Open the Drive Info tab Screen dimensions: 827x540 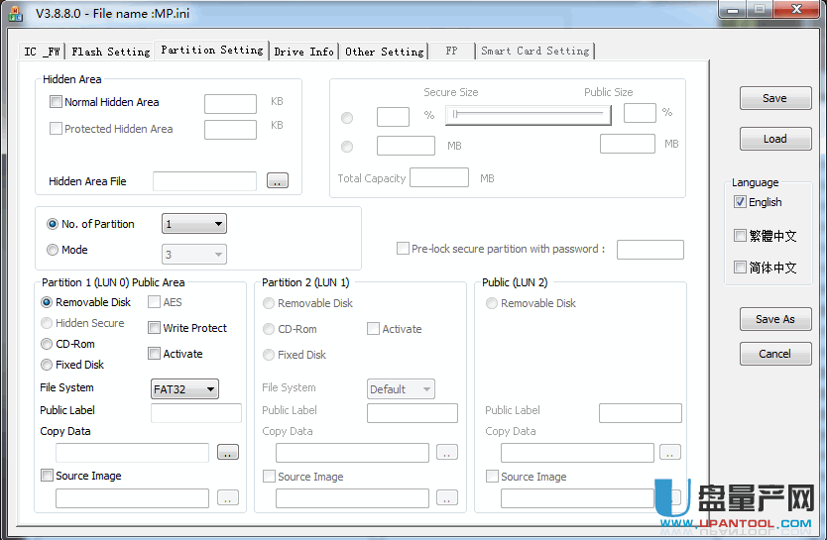tap(303, 52)
